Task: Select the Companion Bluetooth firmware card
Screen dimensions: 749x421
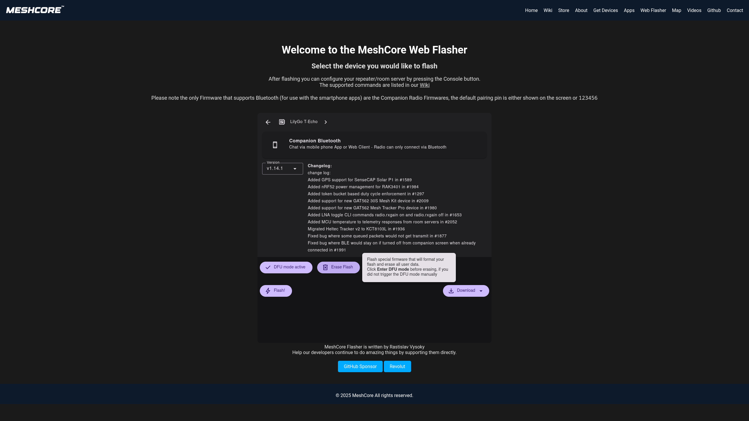Action: (374, 145)
